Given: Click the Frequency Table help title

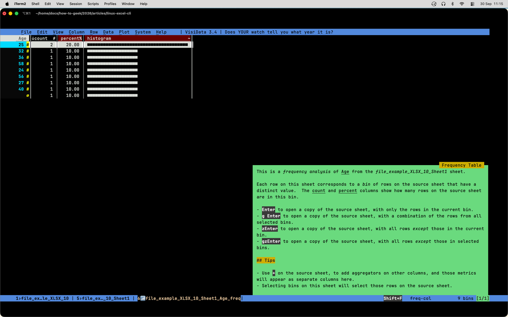Looking at the screenshot, I should pyautogui.click(x=461, y=165).
